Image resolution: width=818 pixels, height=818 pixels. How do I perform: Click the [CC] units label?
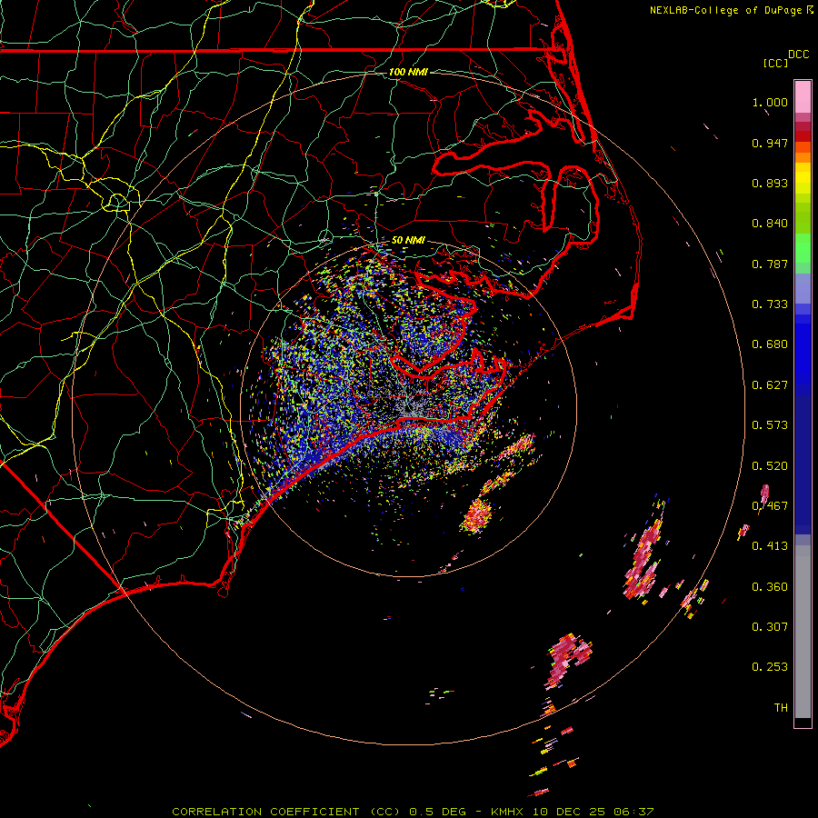click(x=775, y=63)
